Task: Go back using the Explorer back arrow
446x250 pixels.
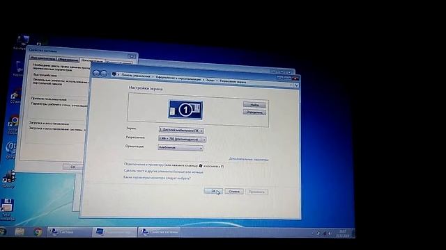Action: (x=96, y=74)
